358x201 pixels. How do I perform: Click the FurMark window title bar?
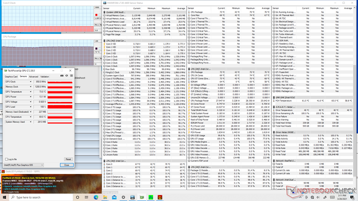[51, 172]
